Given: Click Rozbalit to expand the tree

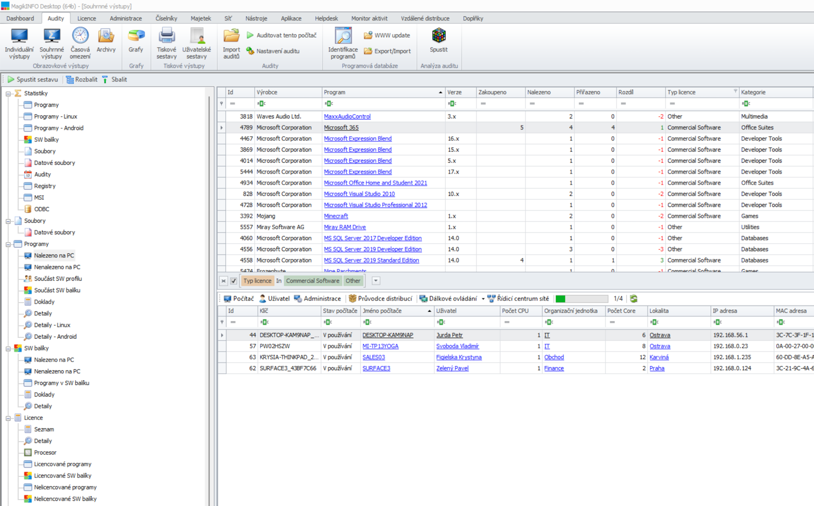Looking at the screenshot, I should [x=81, y=79].
